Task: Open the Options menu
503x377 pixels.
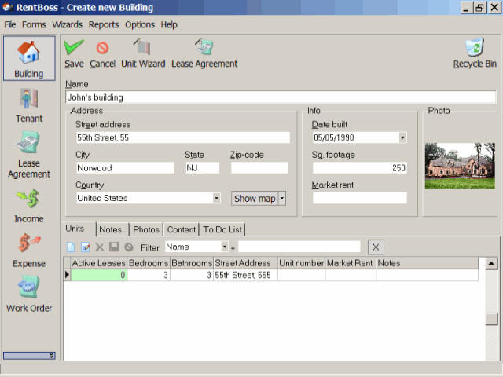Action: click(140, 24)
